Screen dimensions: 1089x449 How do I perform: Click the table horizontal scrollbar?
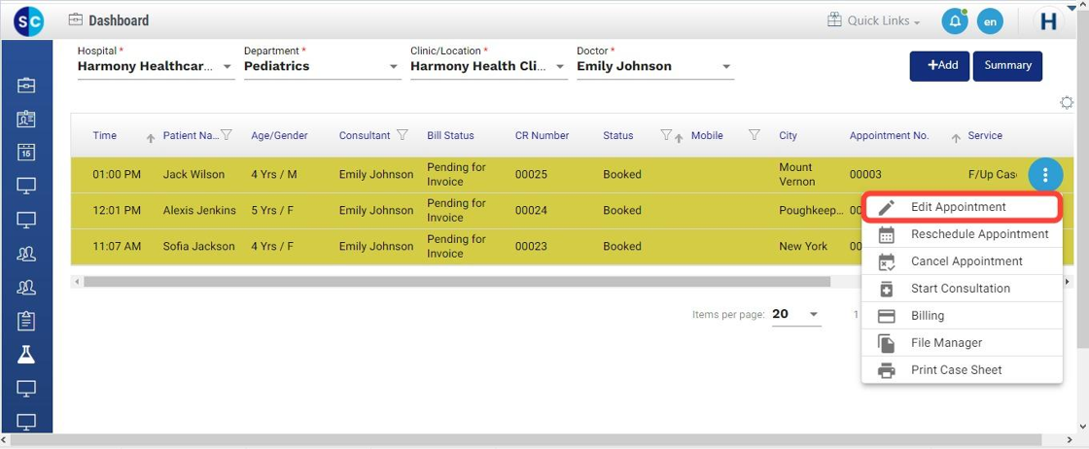pos(457,282)
